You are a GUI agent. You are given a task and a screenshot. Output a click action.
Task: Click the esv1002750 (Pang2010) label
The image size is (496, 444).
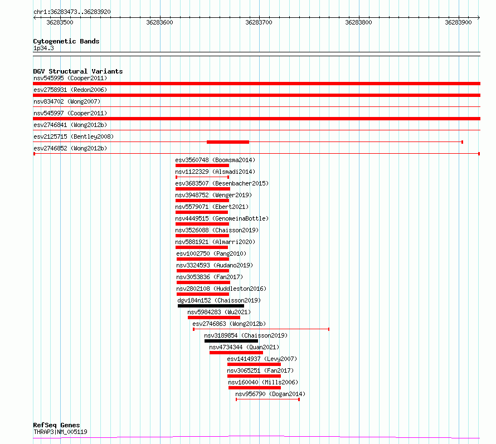[211, 253]
